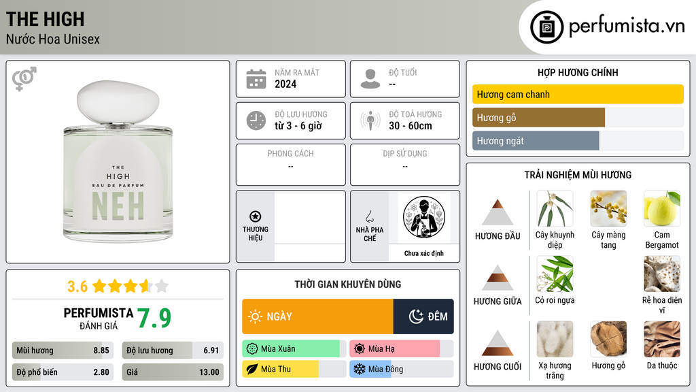The height and width of the screenshot is (392, 696).
Task: Click the yellow Mùa Thu season bar
Action: click(280, 369)
